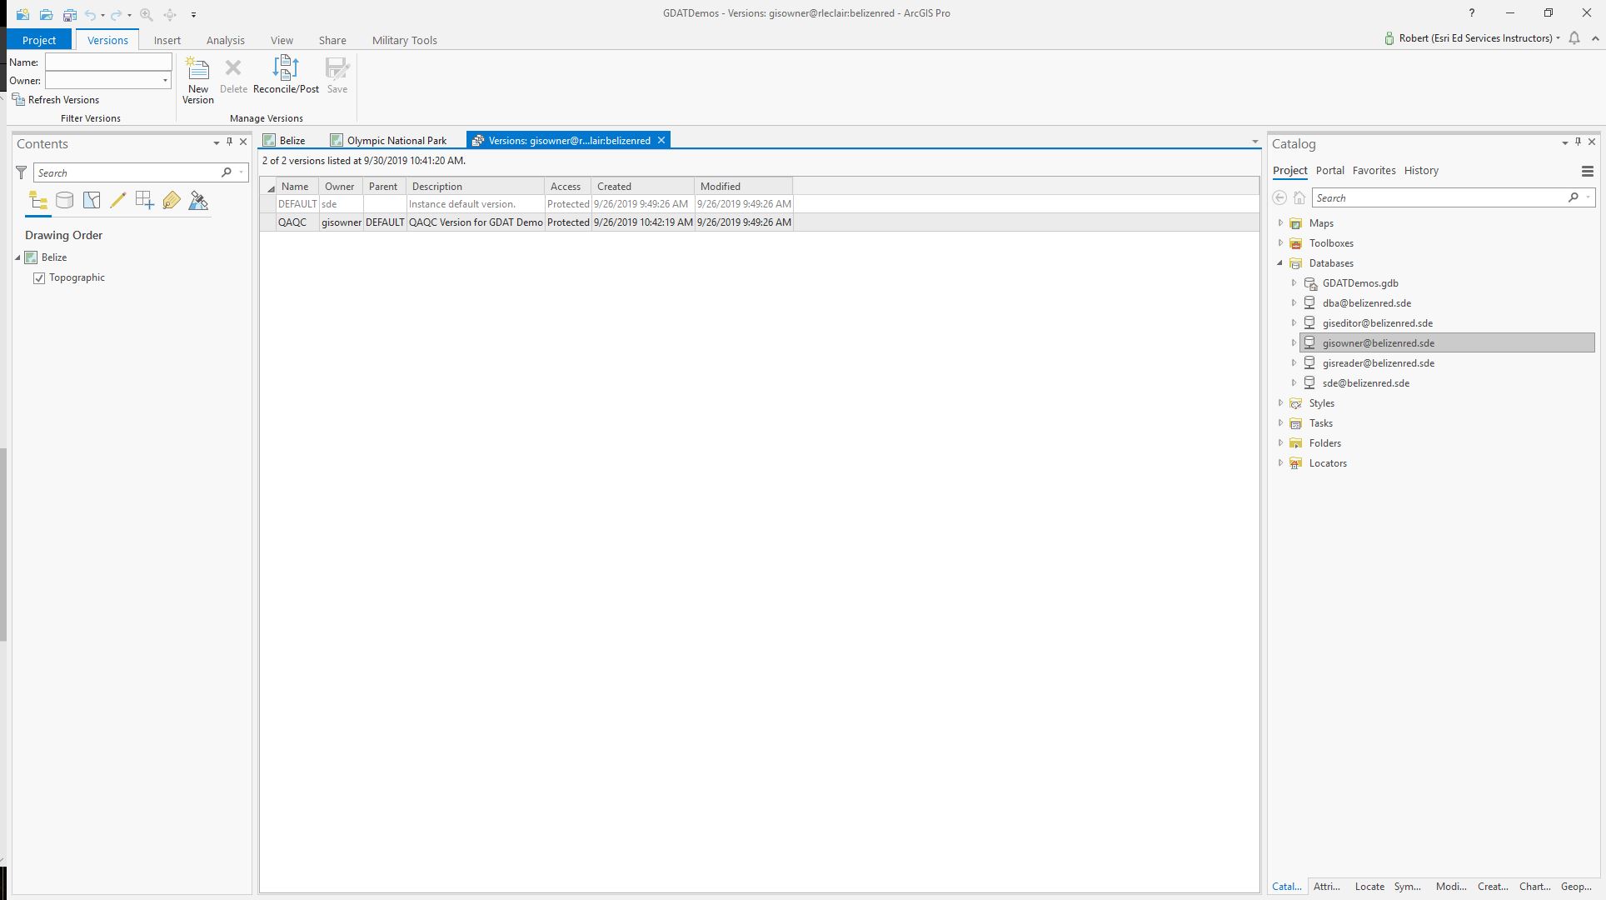Open the Attributes pane tab at bottom
This screenshot has height=900, width=1606.
click(x=1327, y=887)
